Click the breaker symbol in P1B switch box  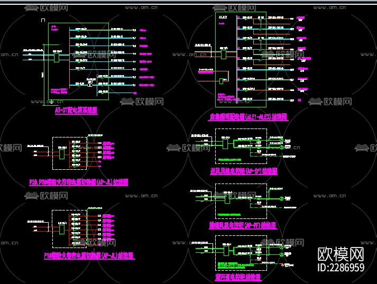tap(62, 230)
